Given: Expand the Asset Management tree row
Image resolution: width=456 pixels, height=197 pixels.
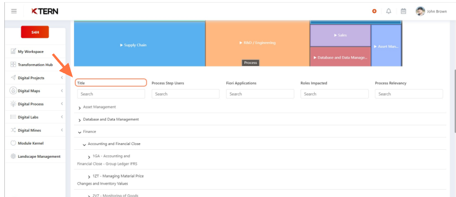Looking at the screenshot, I should click(x=80, y=108).
